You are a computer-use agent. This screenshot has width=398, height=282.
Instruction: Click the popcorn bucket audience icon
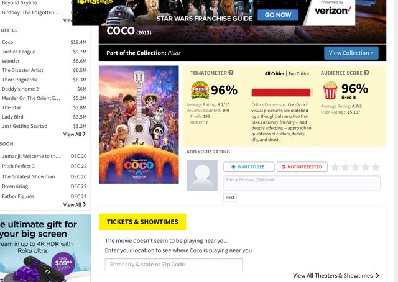point(330,90)
